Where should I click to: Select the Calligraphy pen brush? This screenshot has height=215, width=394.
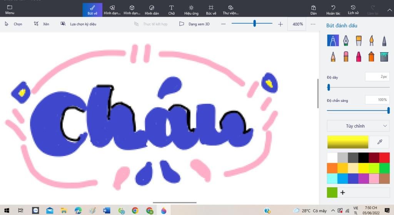[346, 41]
